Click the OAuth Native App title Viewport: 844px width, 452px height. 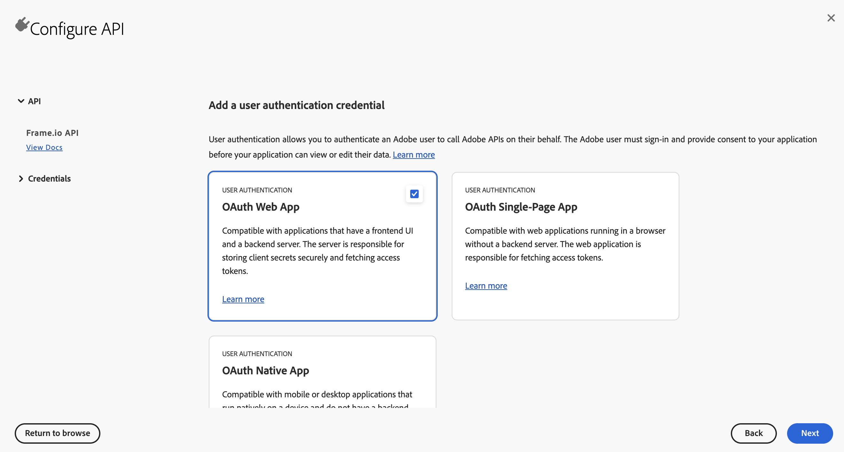[266, 370]
